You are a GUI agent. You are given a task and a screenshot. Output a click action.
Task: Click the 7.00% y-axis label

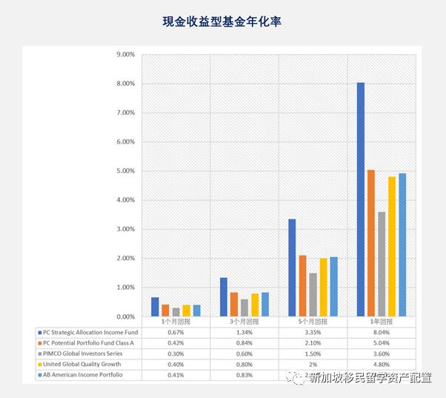point(125,113)
